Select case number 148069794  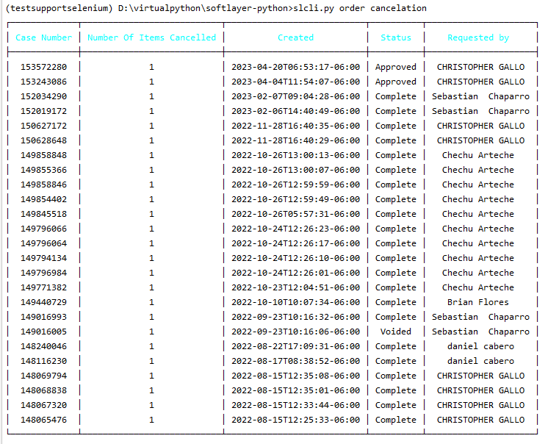pyautogui.click(x=43, y=375)
